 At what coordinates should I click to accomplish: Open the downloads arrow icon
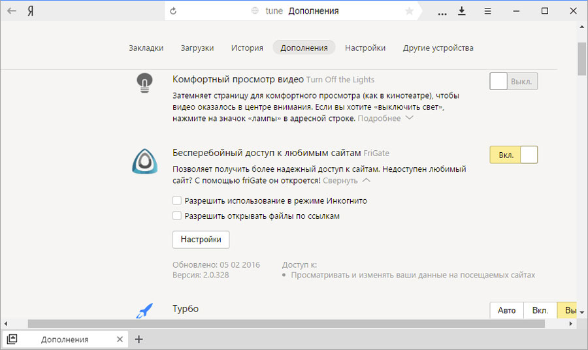pyautogui.click(x=463, y=11)
